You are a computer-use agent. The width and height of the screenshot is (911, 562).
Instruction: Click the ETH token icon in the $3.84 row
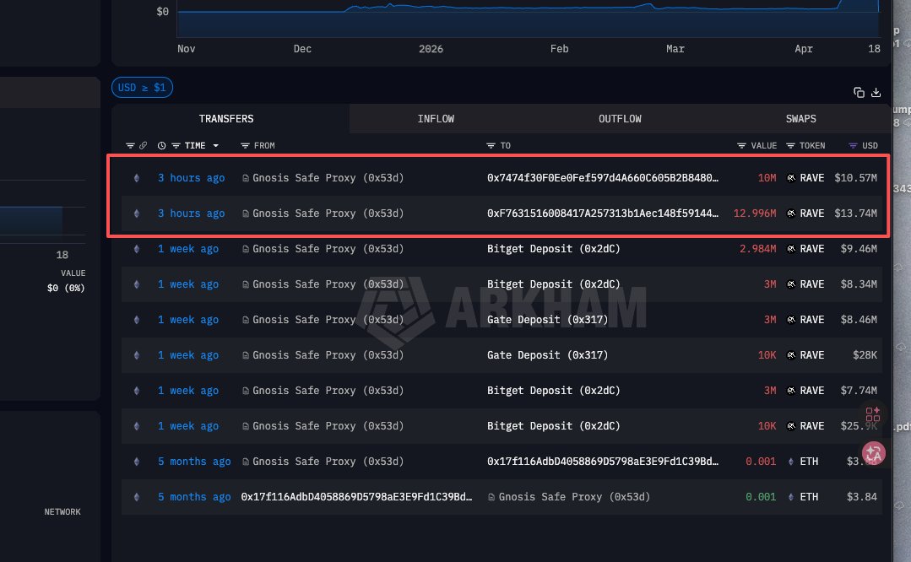(791, 497)
